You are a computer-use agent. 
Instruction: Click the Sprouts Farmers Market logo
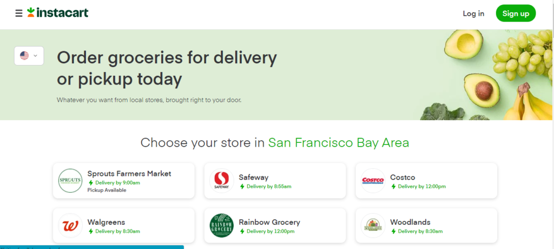(70, 181)
